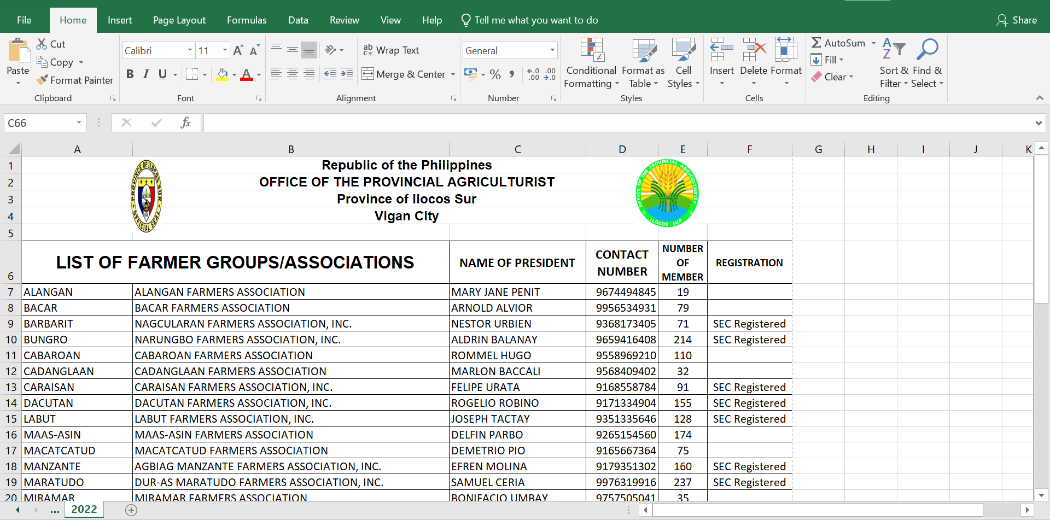The height and width of the screenshot is (520, 1050).
Task: Expand the Name Box C66 dropdown
Action: (79, 123)
